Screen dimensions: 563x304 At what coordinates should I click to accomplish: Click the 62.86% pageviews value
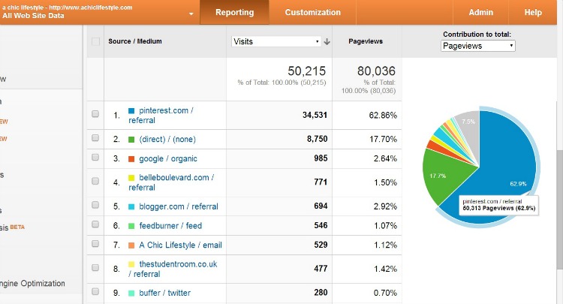383,115
